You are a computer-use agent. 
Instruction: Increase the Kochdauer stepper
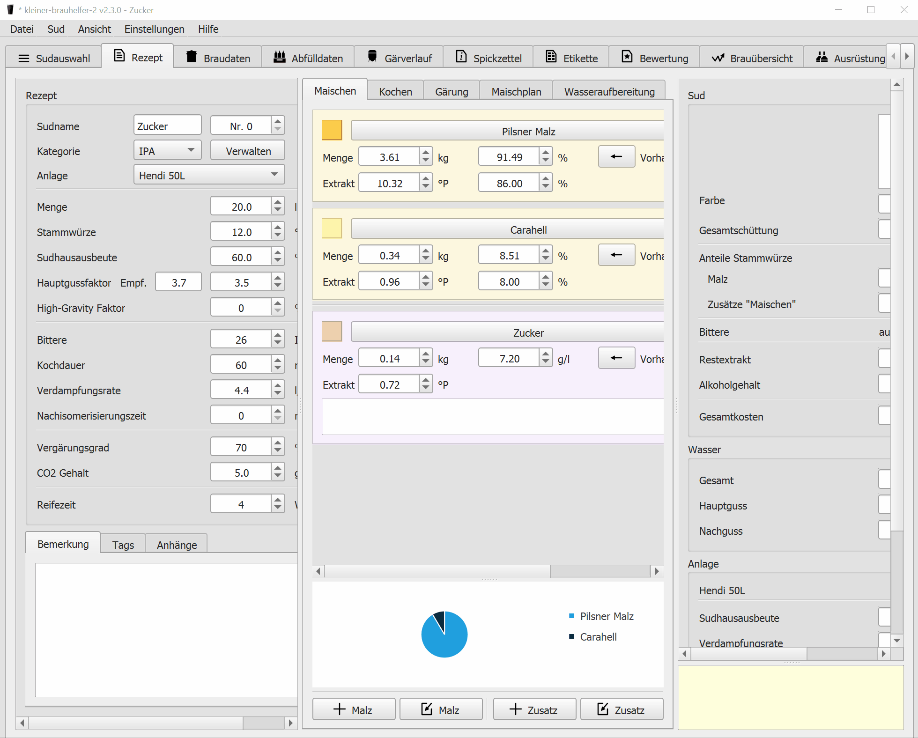pyautogui.click(x=278, y=361)
